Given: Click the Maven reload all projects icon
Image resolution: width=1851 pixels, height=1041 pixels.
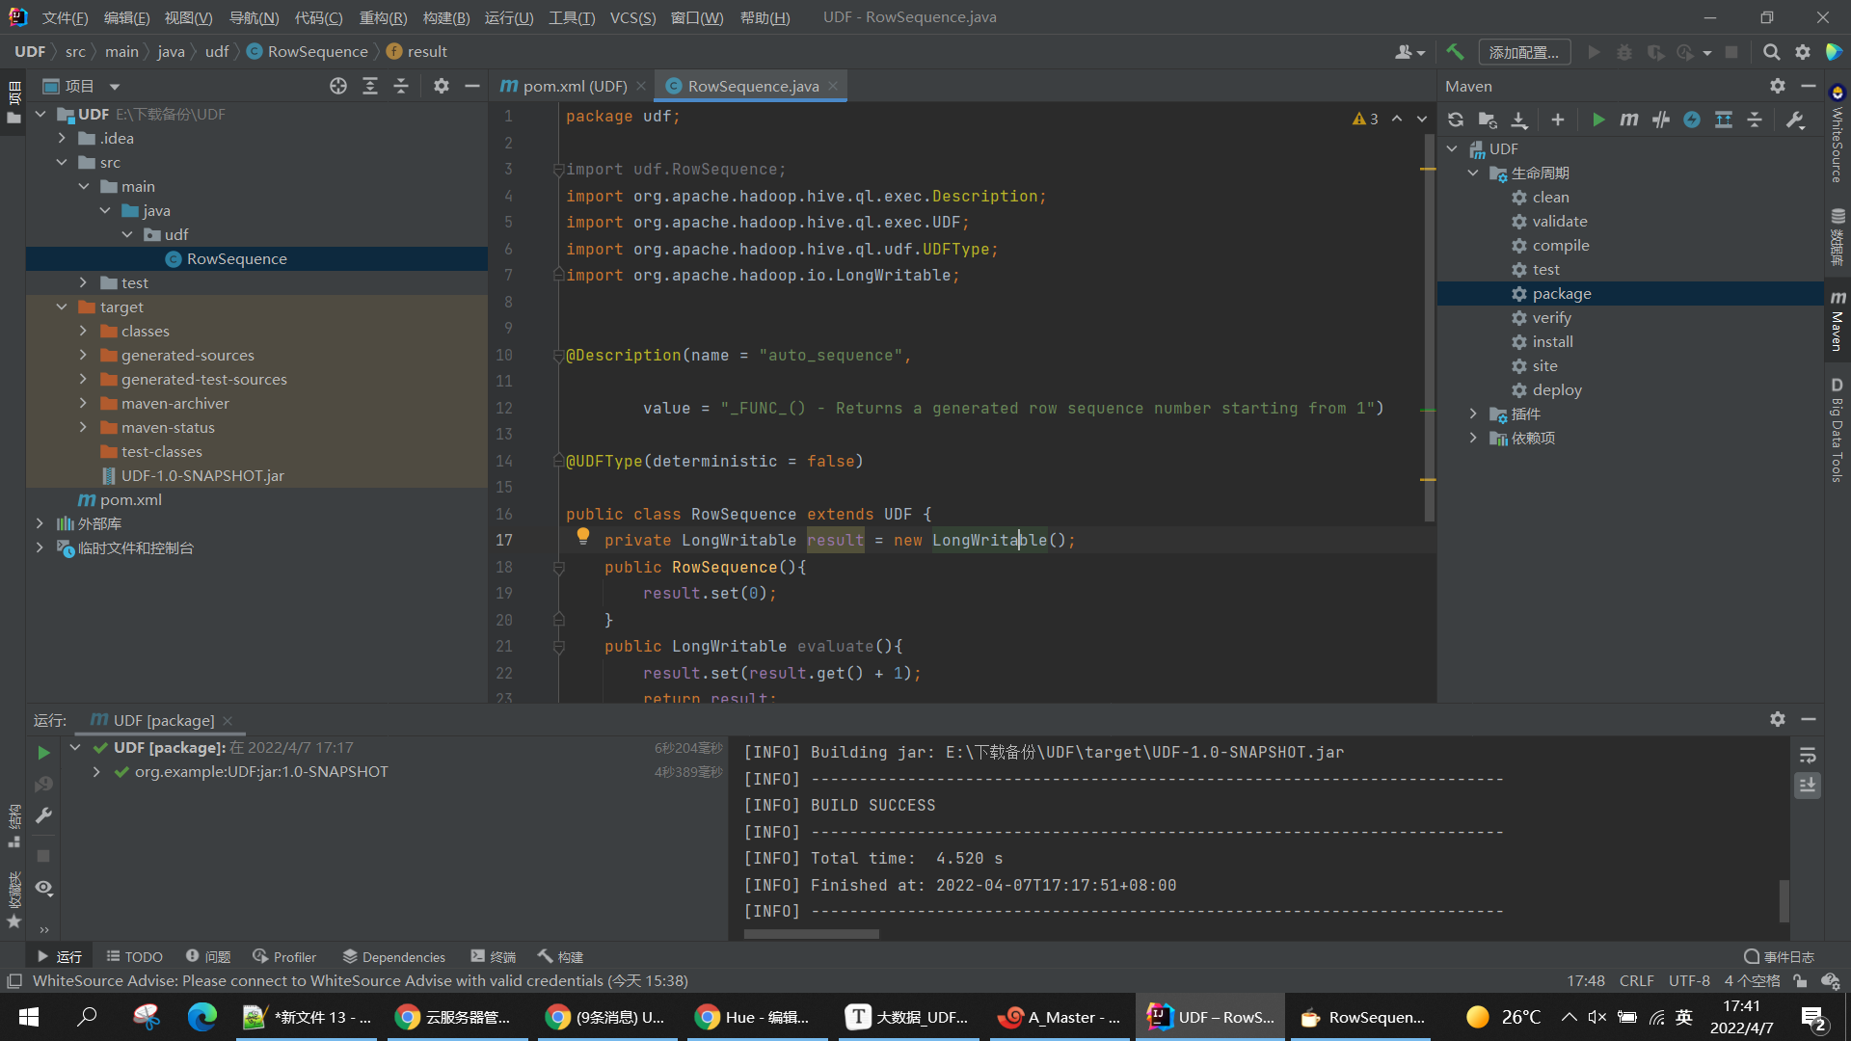Looking at the screenshot, I should (x=1456, y=120).
